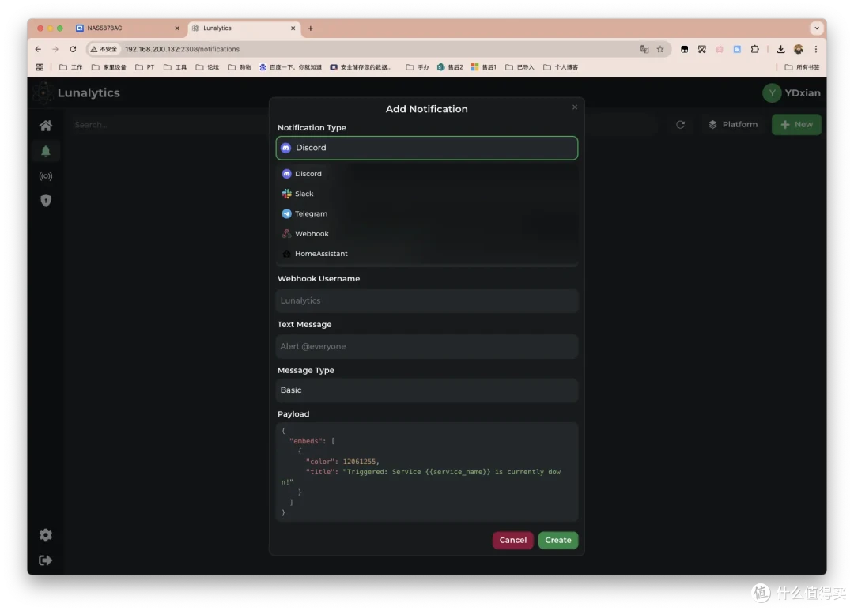This screenshot has height=611, width=854.
Task: Open the 所有书签 all bookmarks folder
Action: [x=803, y=67]
